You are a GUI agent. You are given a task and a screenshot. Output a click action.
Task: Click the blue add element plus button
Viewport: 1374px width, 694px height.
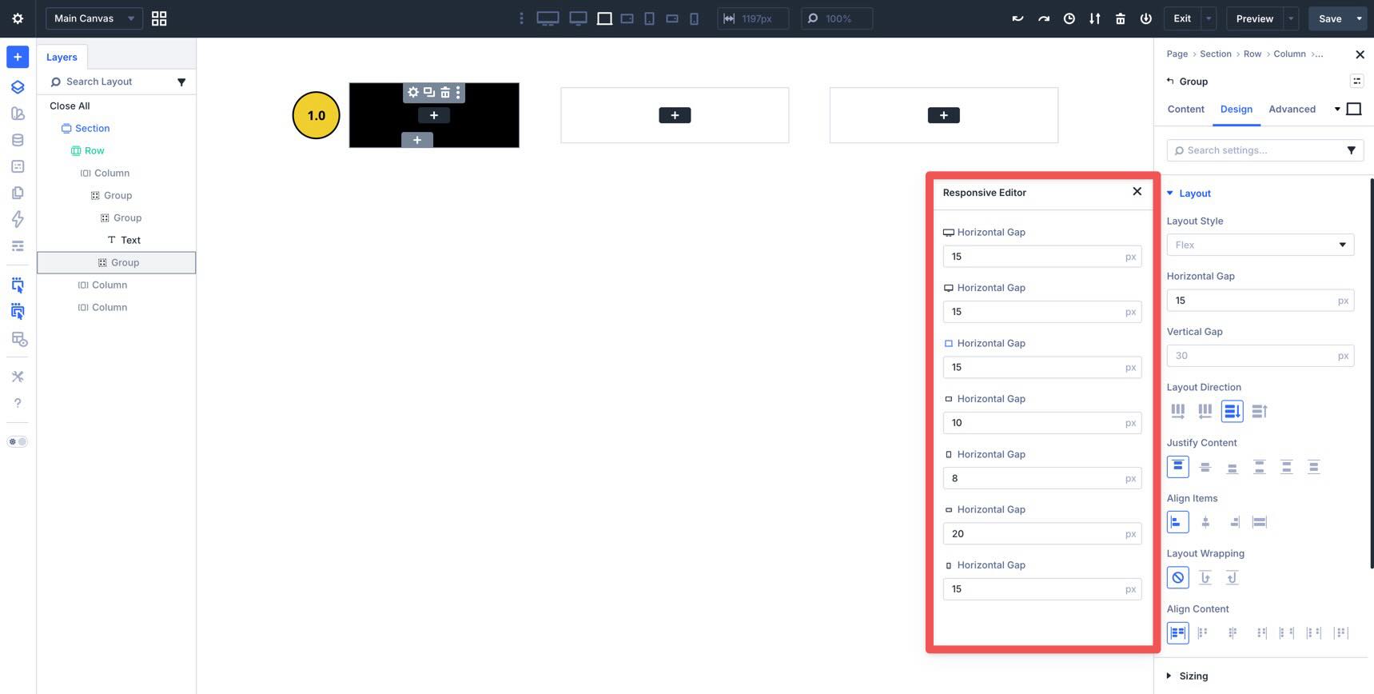pyautogui.click(x=18, y=57)
